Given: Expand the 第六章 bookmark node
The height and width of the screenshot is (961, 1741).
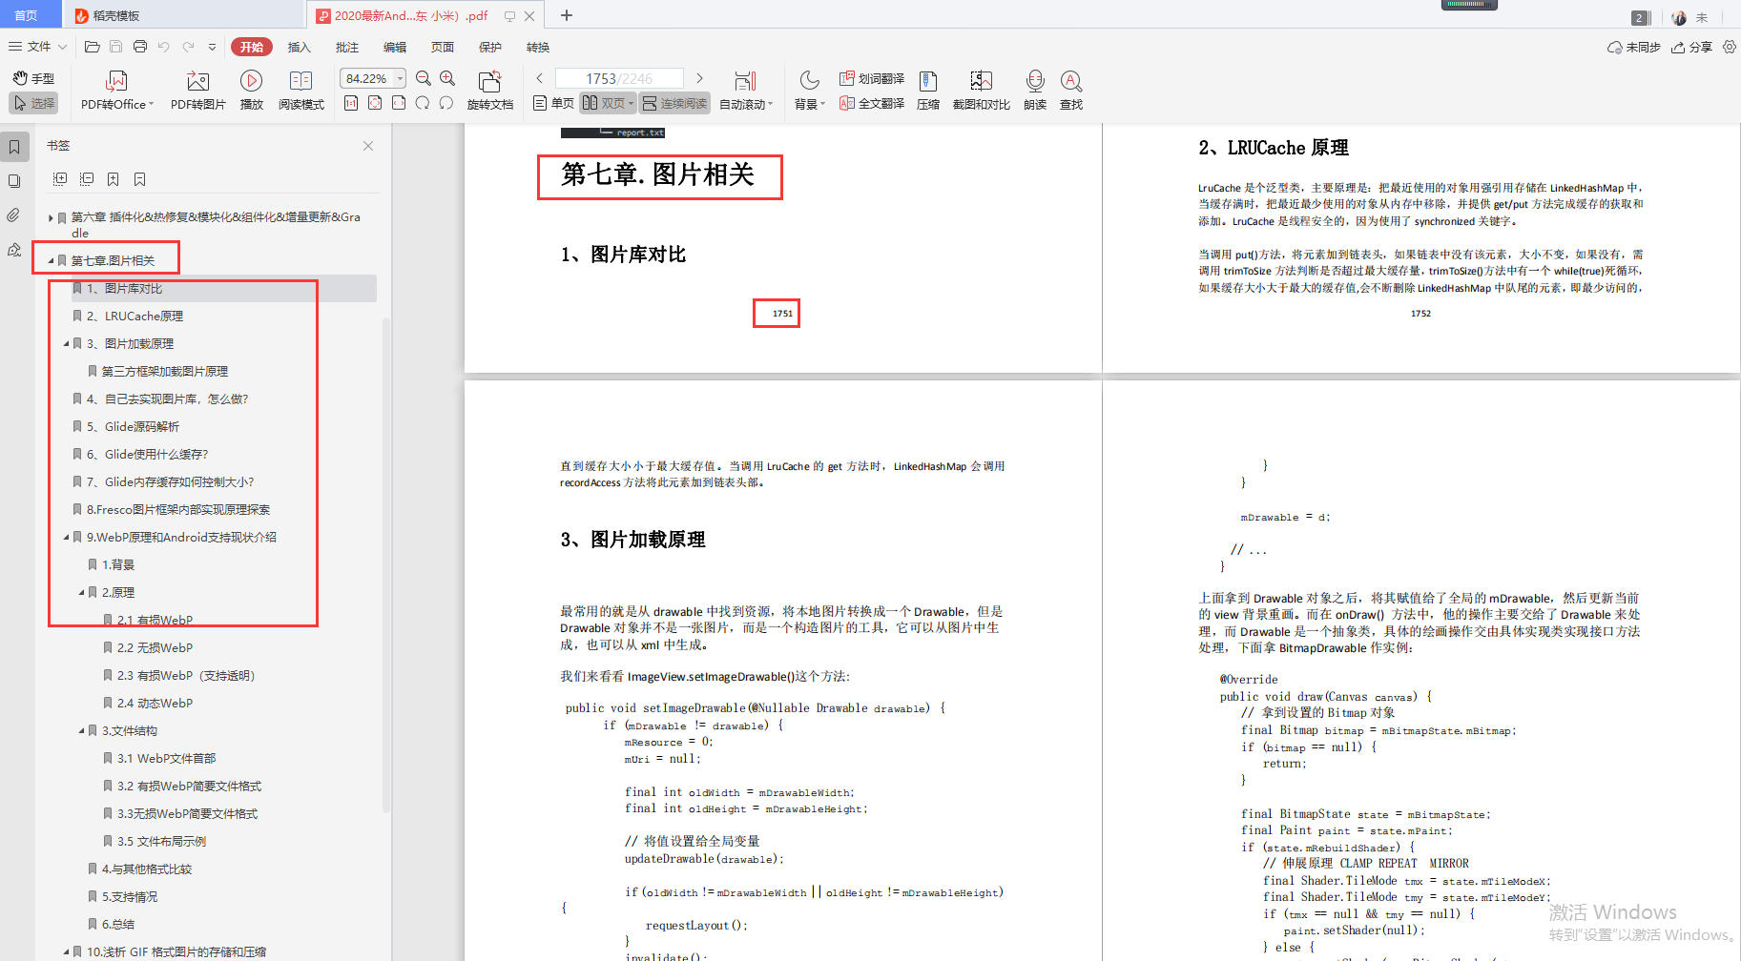Looking at the screenshot, I should pyautogui.click(x=51, y=218).
